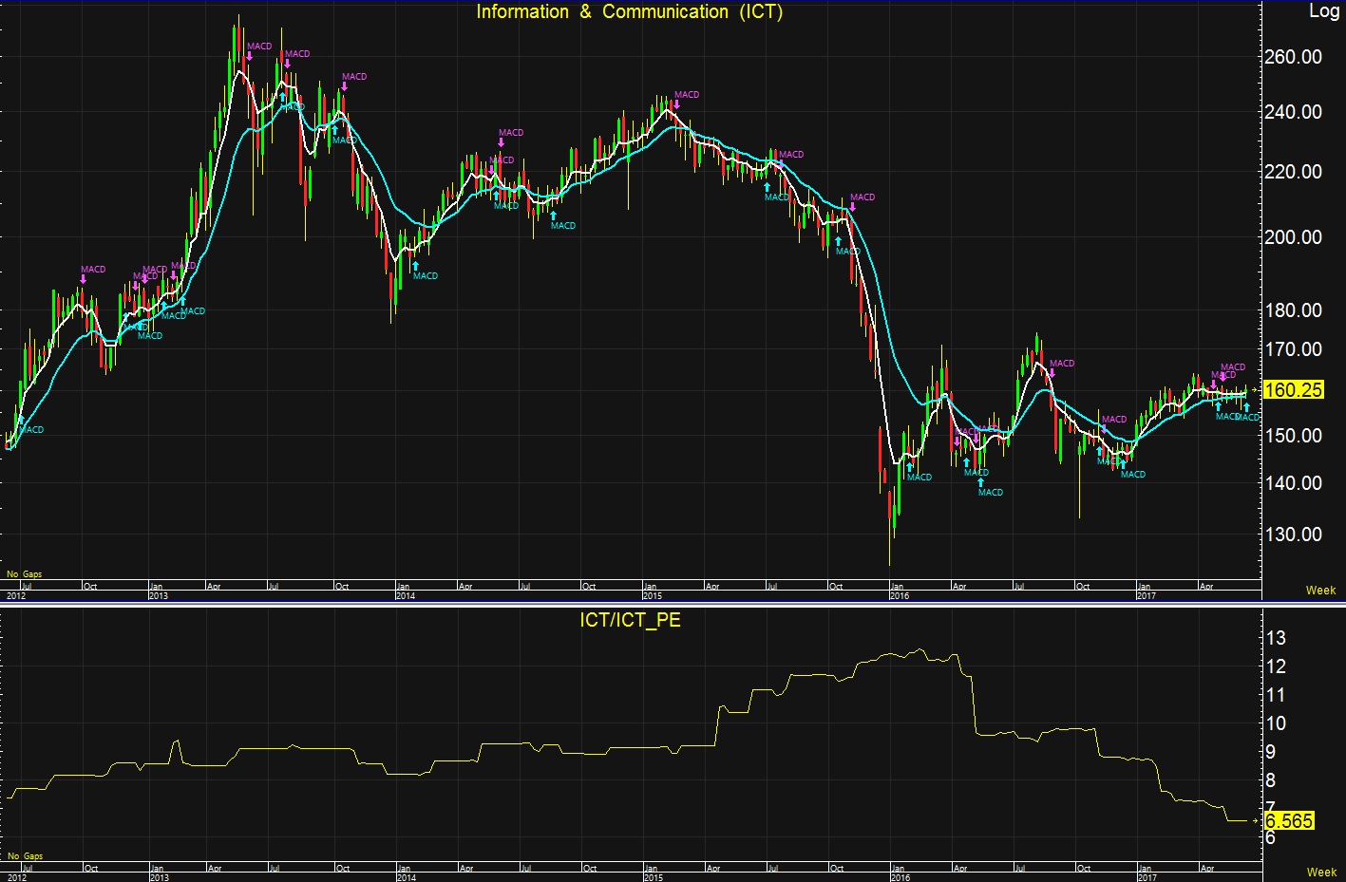1346x882 pixels.
Task: Click the highlighted 160.25 last price label
Action: click(1293, 390)
